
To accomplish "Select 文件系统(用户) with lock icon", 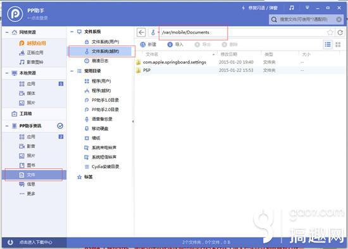I will pos(102,42).
